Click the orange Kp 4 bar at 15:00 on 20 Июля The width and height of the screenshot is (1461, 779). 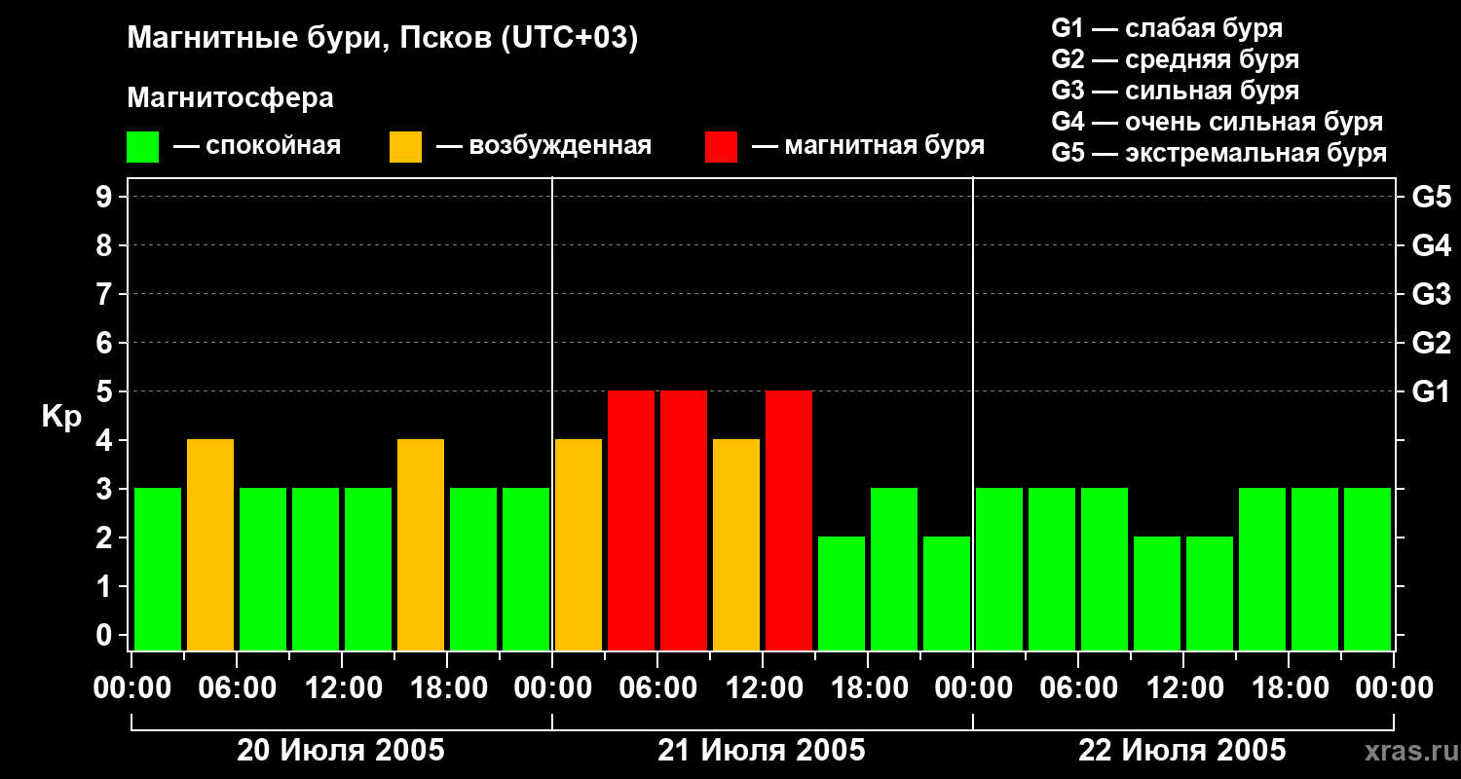421,544
